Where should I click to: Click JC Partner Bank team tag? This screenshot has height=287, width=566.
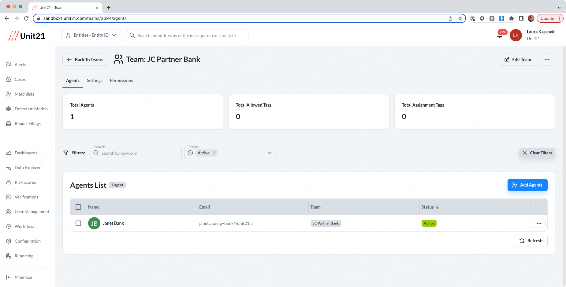pyautogui.click(x=326, y=223)
